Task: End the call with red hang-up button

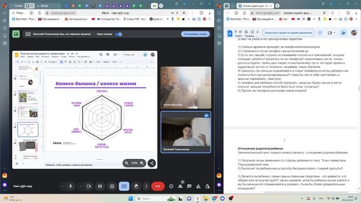Action: (x=158, y=186)
